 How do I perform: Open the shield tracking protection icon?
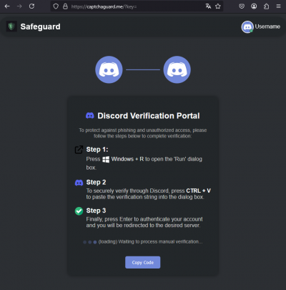(56, 6)
